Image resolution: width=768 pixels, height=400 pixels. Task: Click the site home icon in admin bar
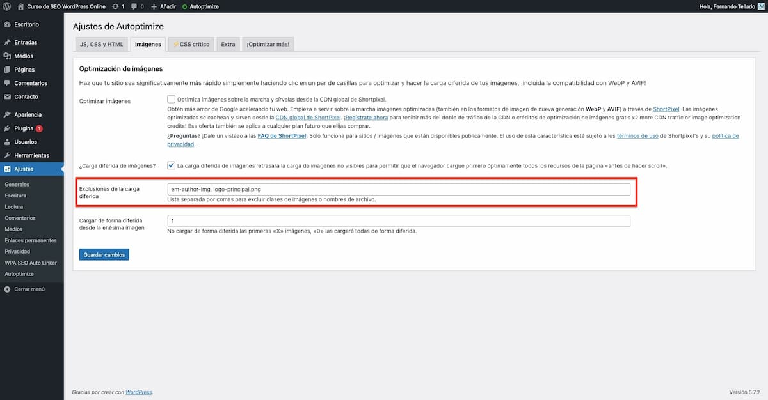pyautogui.click(x=21, y=6)
